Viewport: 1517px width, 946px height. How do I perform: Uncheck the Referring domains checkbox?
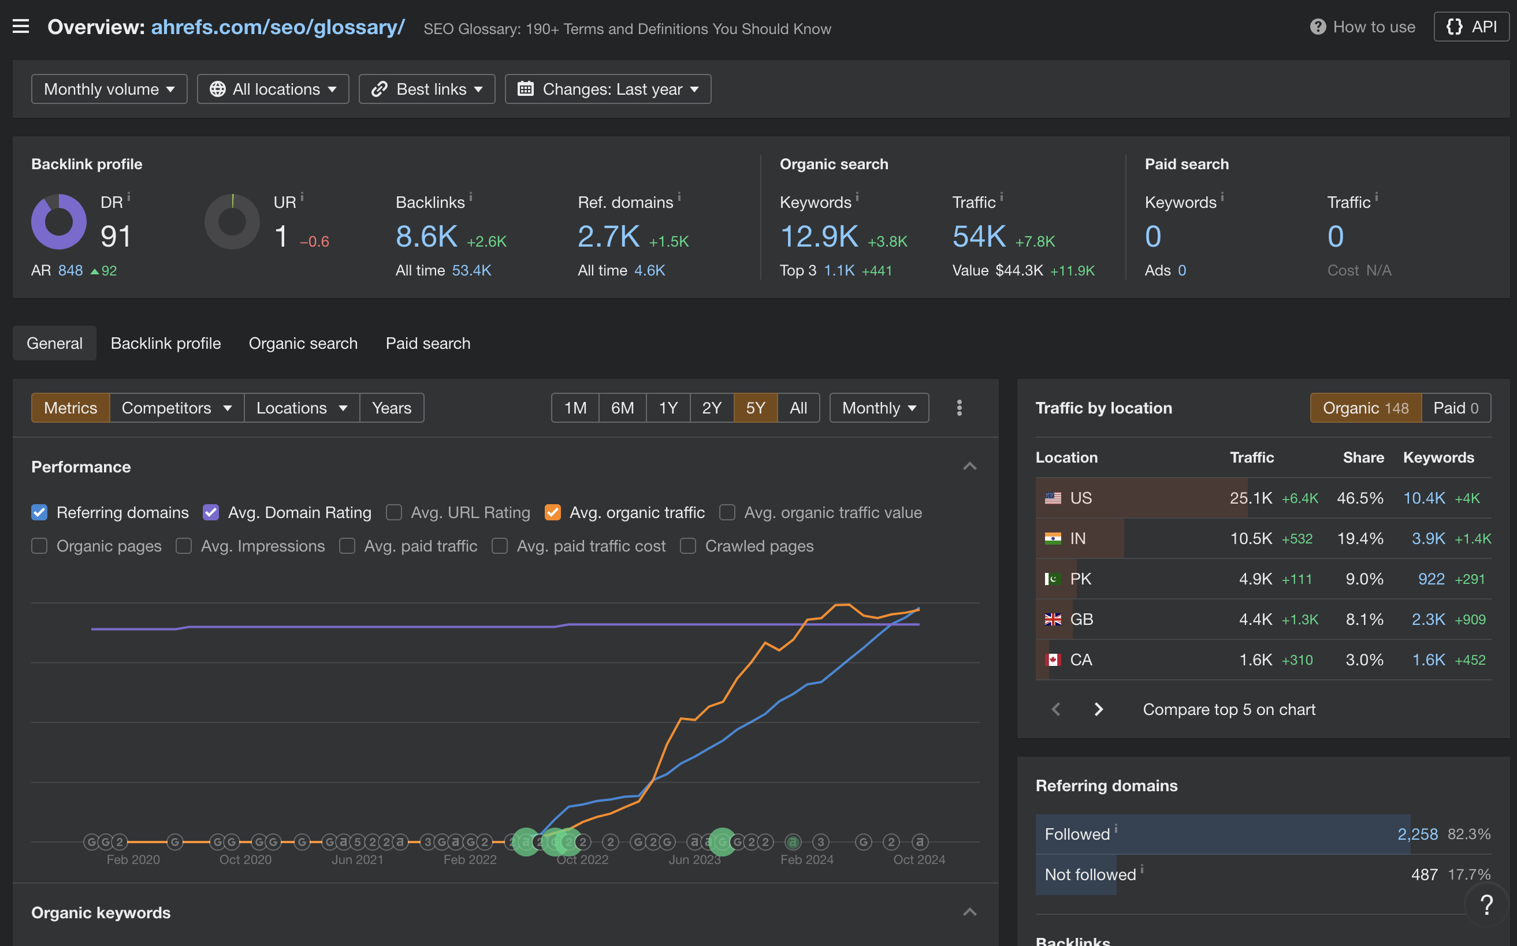[39, 512]
